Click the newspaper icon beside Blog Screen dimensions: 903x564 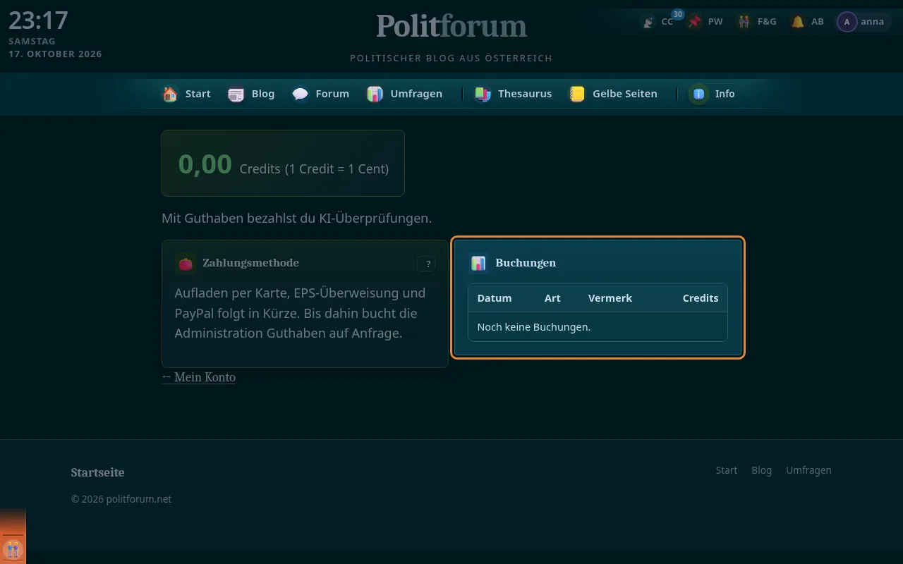tap(236, 94)
